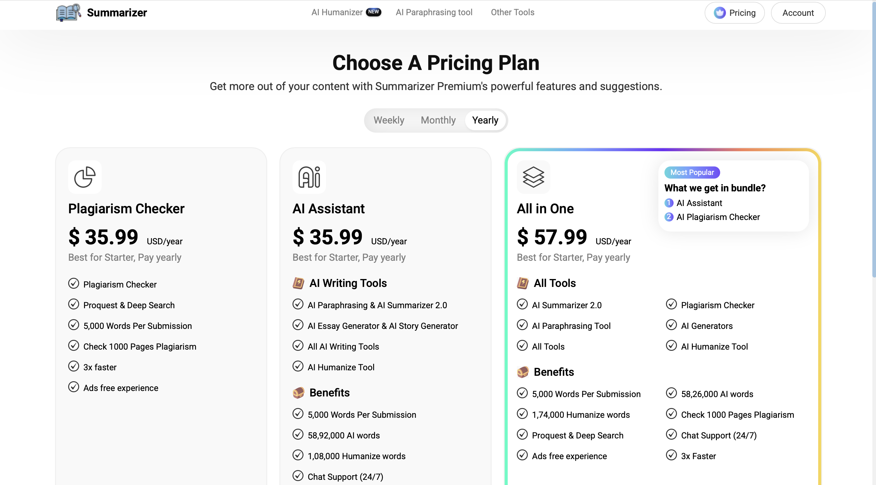Click the Summarizer book logo icon

(x=68, y=12)
